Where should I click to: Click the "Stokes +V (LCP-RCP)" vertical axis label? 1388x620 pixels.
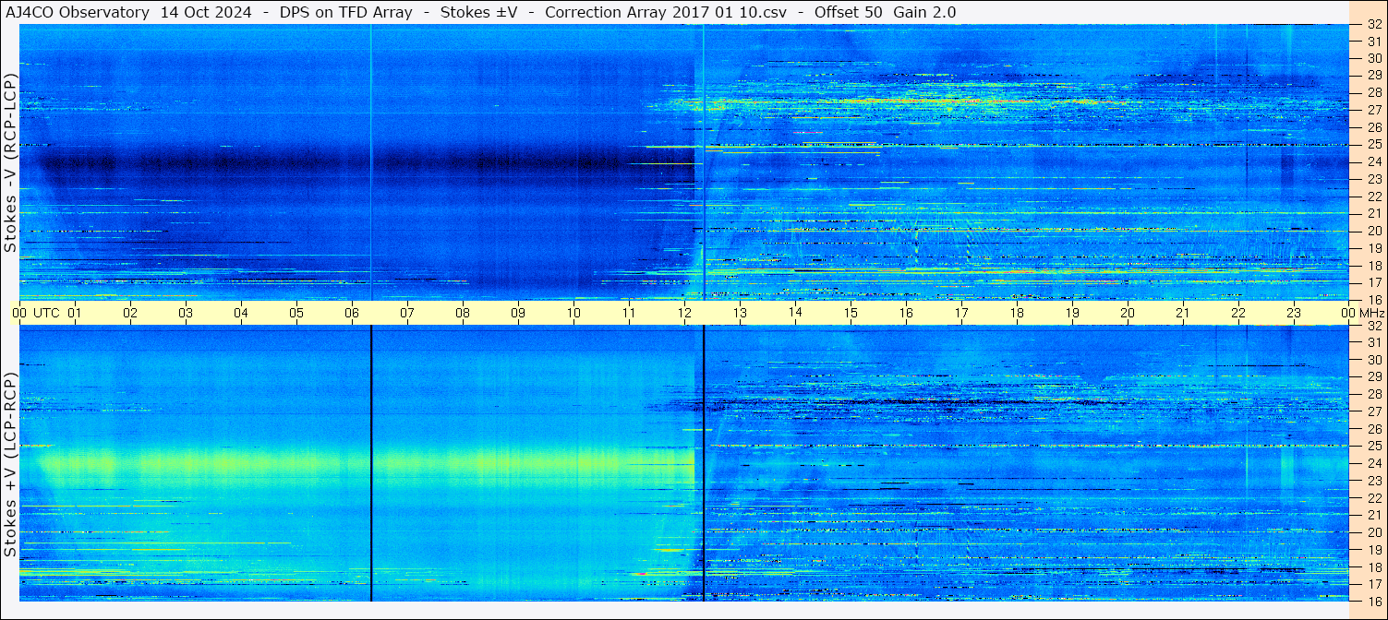pyautogui.click(x=9, y=464)
